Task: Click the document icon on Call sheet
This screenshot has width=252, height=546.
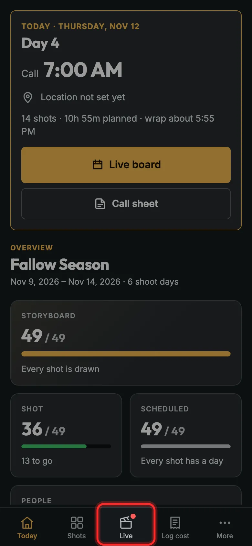Action: pyautogui.click(x=100, y=204)
